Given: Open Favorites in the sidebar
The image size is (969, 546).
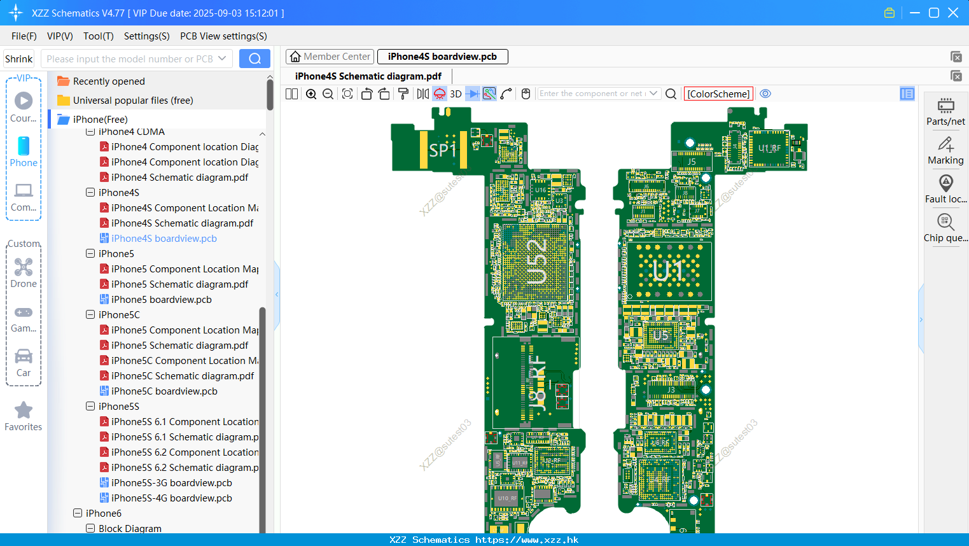Looking at the screenshot, I should (24, 417).
